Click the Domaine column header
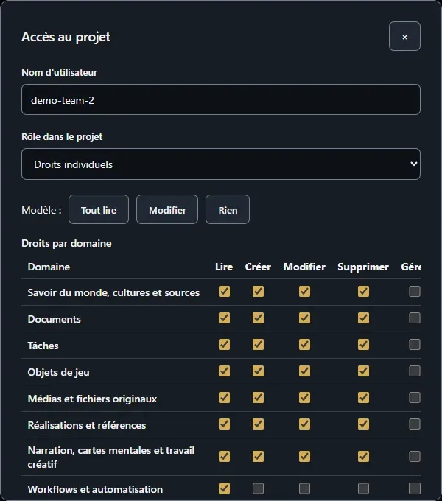 click(x=49, y=267)
